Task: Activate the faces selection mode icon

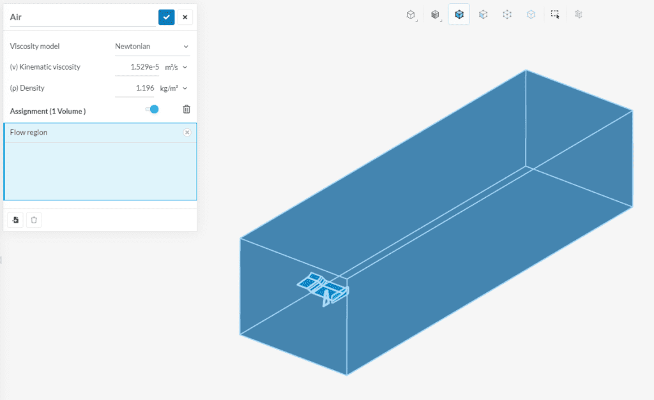Action: [483, 14]
